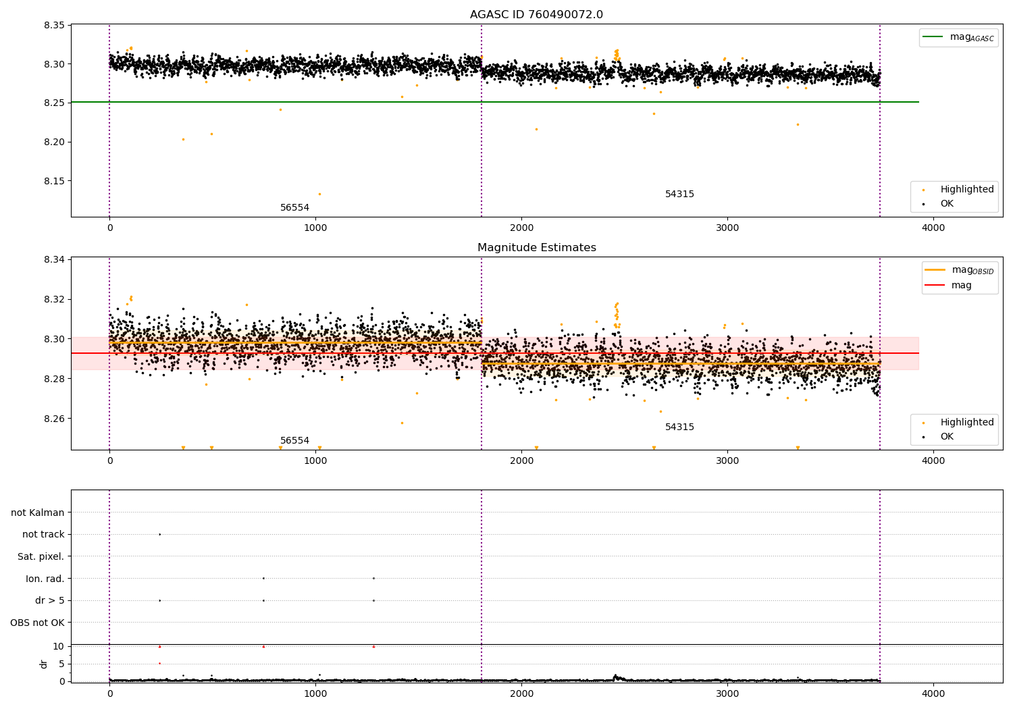Select the mag AGASC legend entry
Image resolution: width=1013 pixels, height=709 pixels.
(x=958, y=37)
